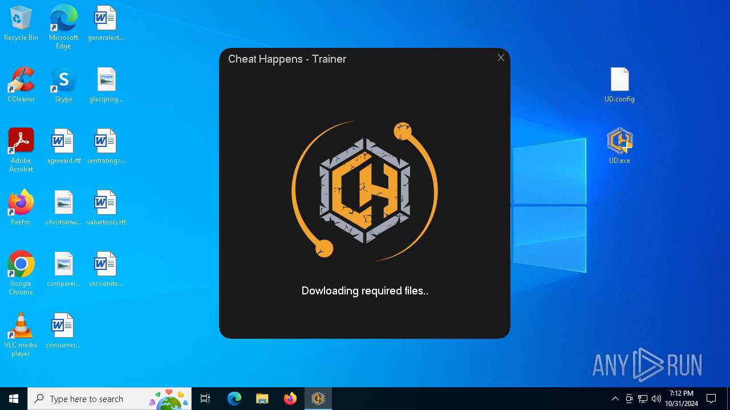Click the 'Cheat Happens - Trainer' title text

(287, 59)
